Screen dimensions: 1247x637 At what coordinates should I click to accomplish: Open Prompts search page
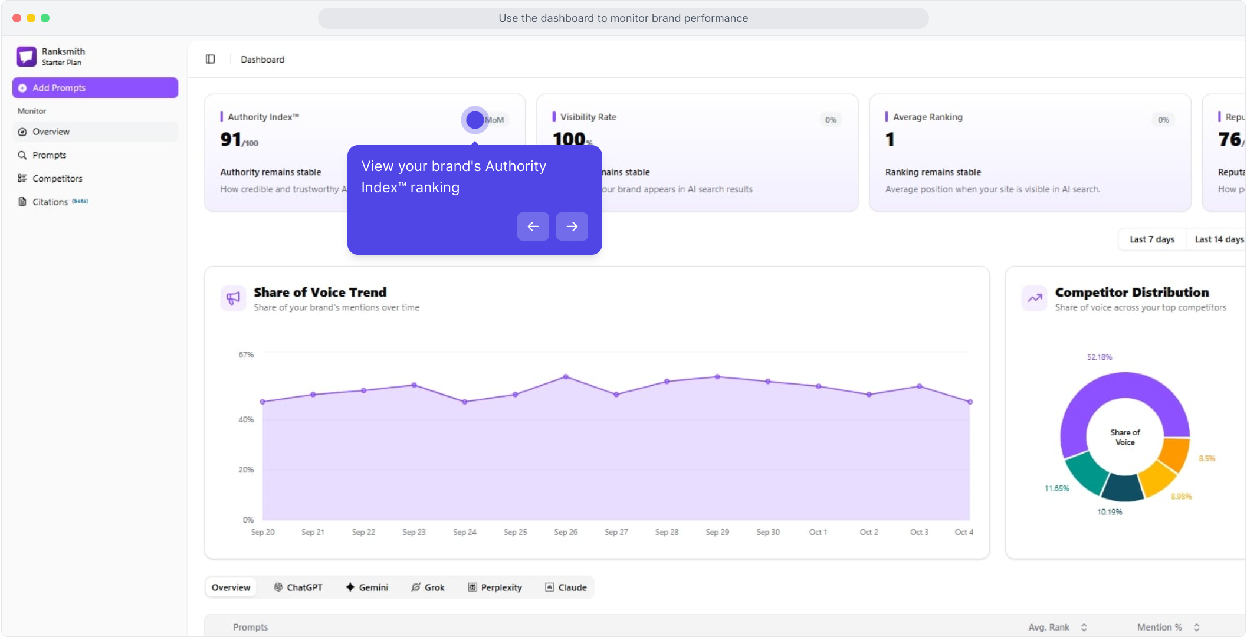tap(50, 155)
